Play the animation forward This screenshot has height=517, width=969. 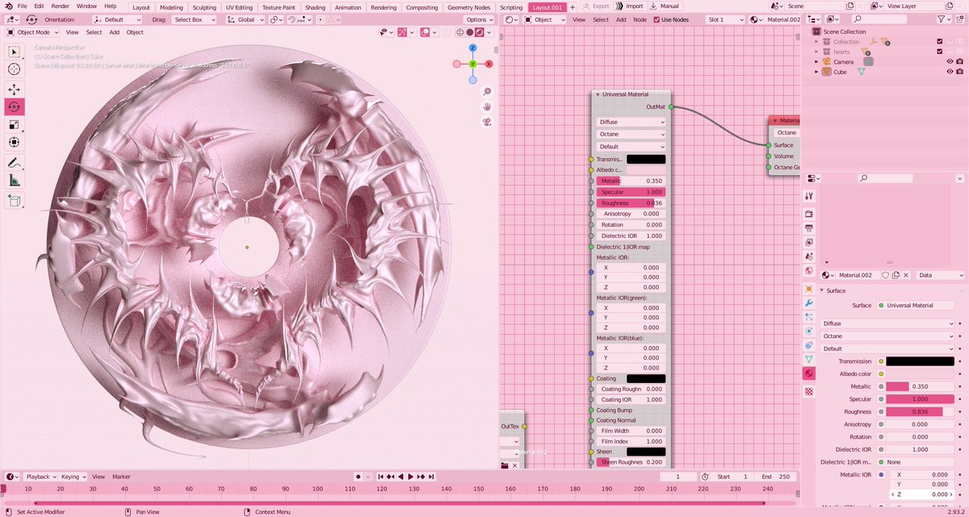tap(411, 477)
